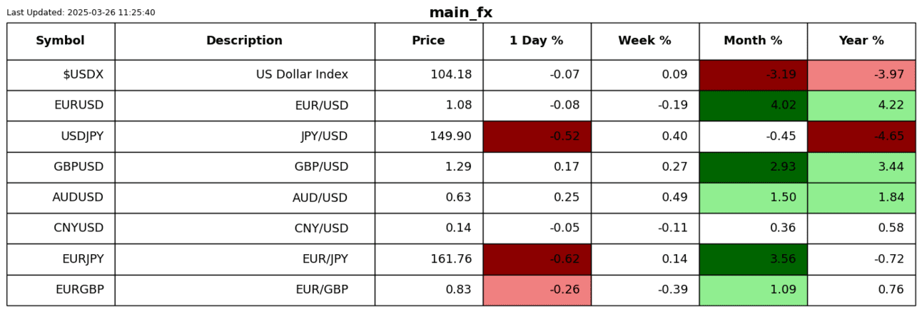Click the Last Updated timestamp text
Viewport: 922px width, 312px height.
[81, 13]
